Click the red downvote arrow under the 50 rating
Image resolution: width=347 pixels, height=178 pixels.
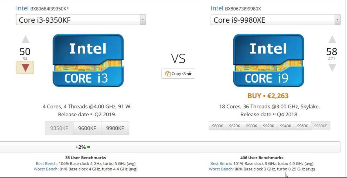(x=25, y=68)
